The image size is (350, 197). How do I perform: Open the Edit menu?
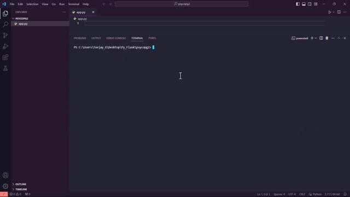pyautogui.click(x=20, y=4)
